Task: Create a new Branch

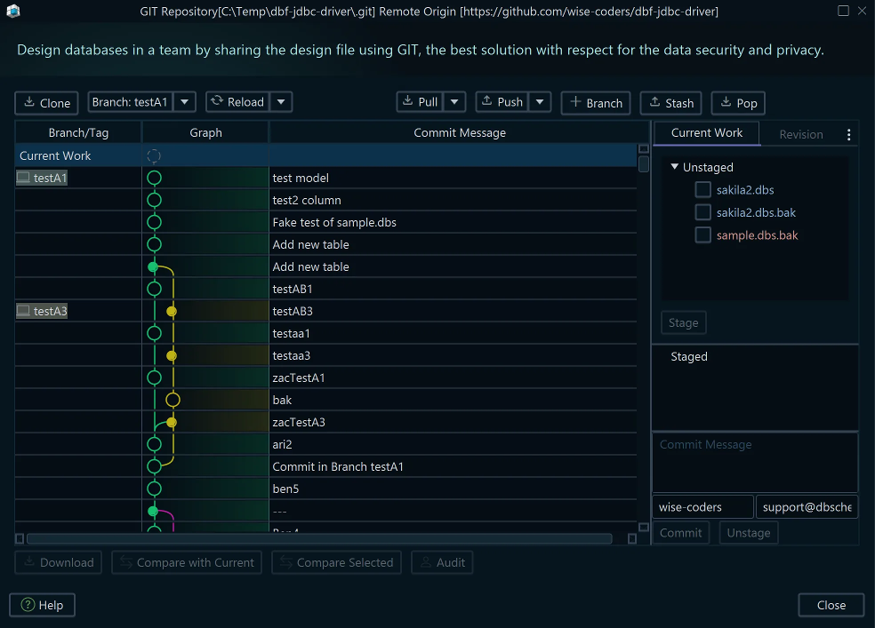Action: [596, 103]
